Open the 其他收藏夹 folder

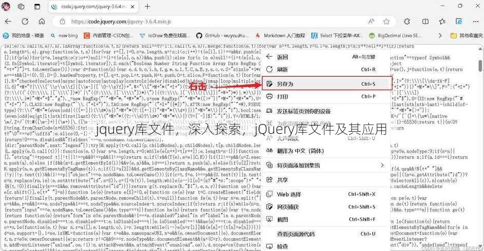tap(467, 35)
